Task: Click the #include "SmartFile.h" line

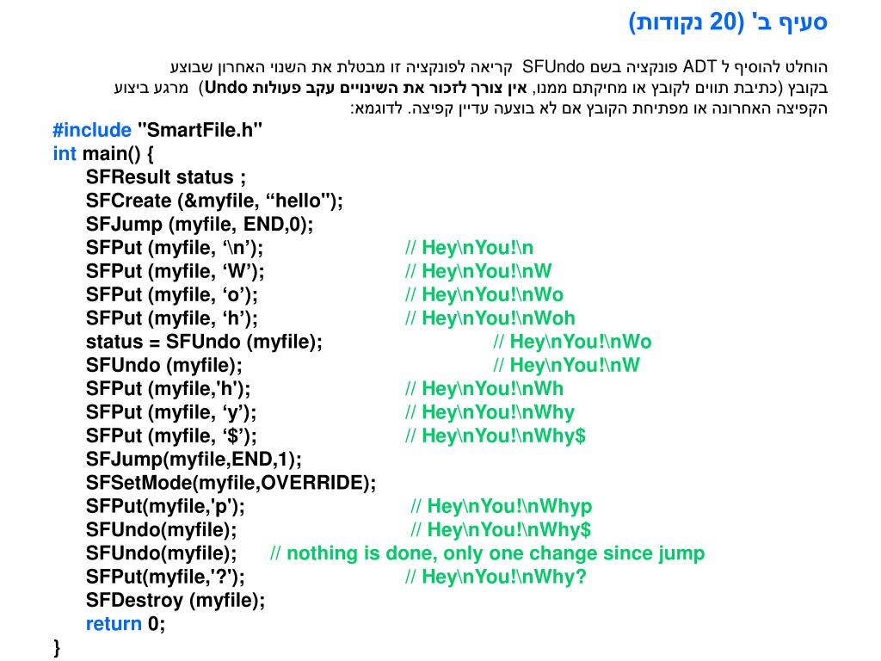Action: point(157,130)
